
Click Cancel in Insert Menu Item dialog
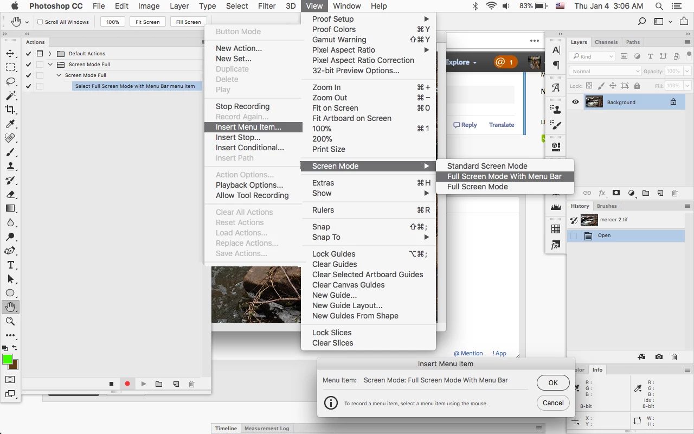tap(553, 403)
